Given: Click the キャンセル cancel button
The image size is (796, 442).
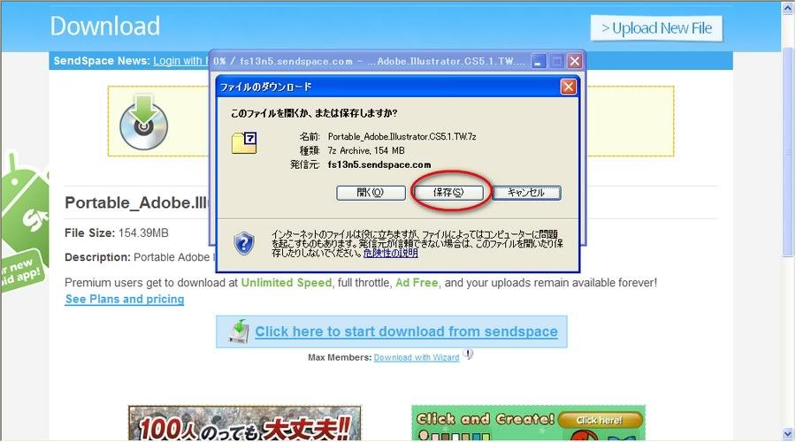Looking at the screenshot, I should tap(526, 193).
